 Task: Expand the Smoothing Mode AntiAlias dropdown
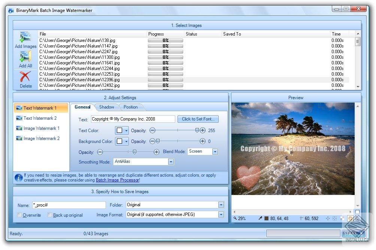click(x=171, y=162)
